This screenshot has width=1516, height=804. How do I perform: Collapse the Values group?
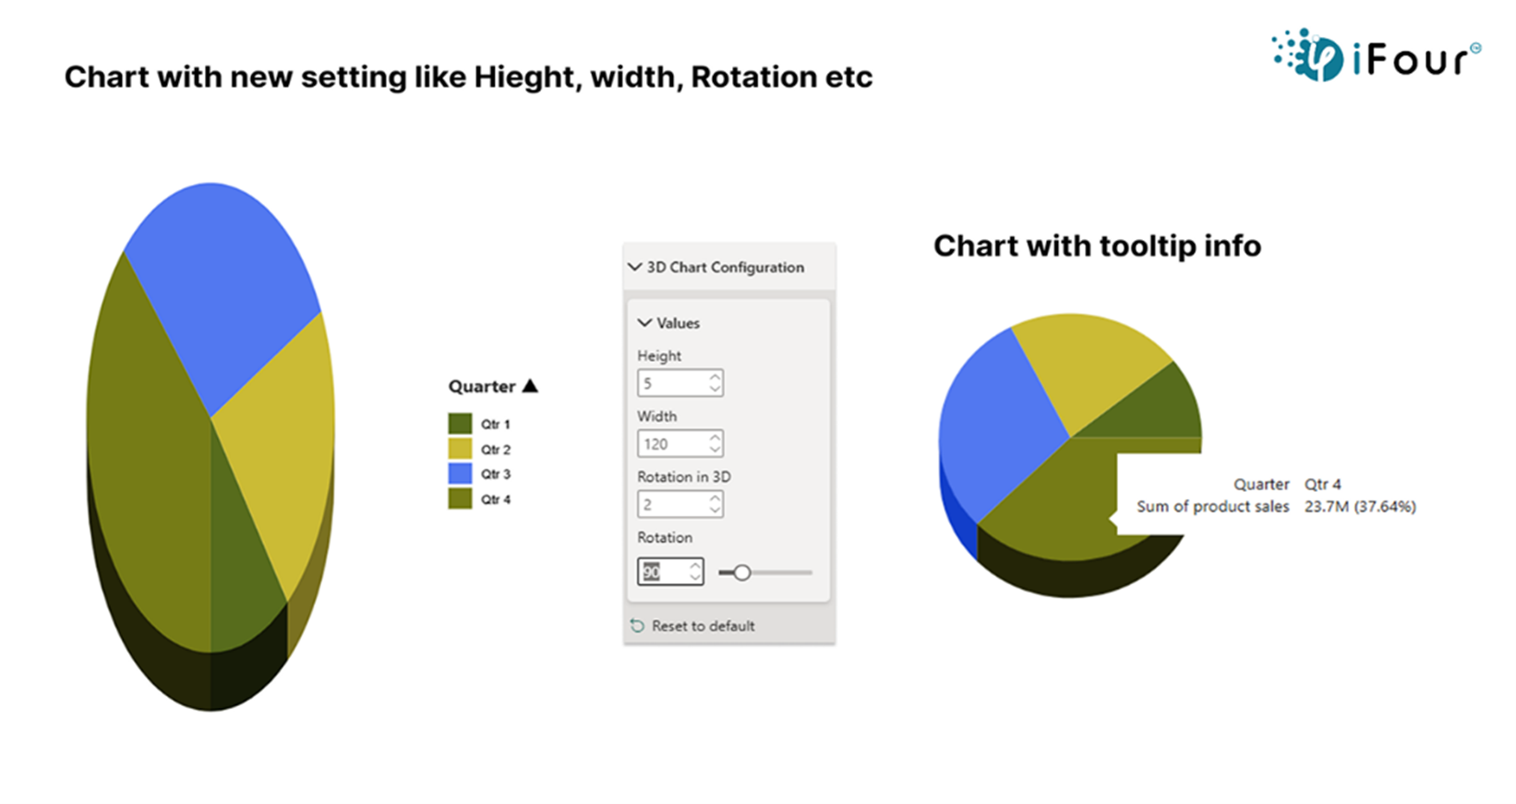644,323
